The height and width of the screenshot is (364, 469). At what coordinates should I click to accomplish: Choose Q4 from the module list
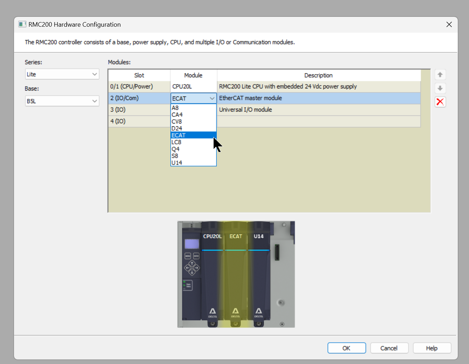tap(193, 149)
